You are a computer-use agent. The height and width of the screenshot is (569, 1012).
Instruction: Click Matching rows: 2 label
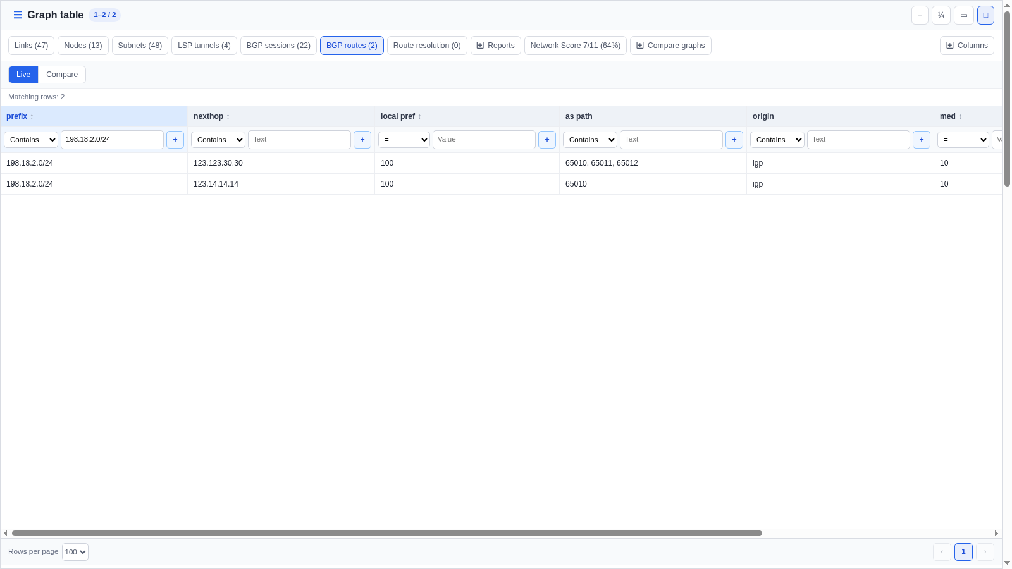[x=36, y=97]
